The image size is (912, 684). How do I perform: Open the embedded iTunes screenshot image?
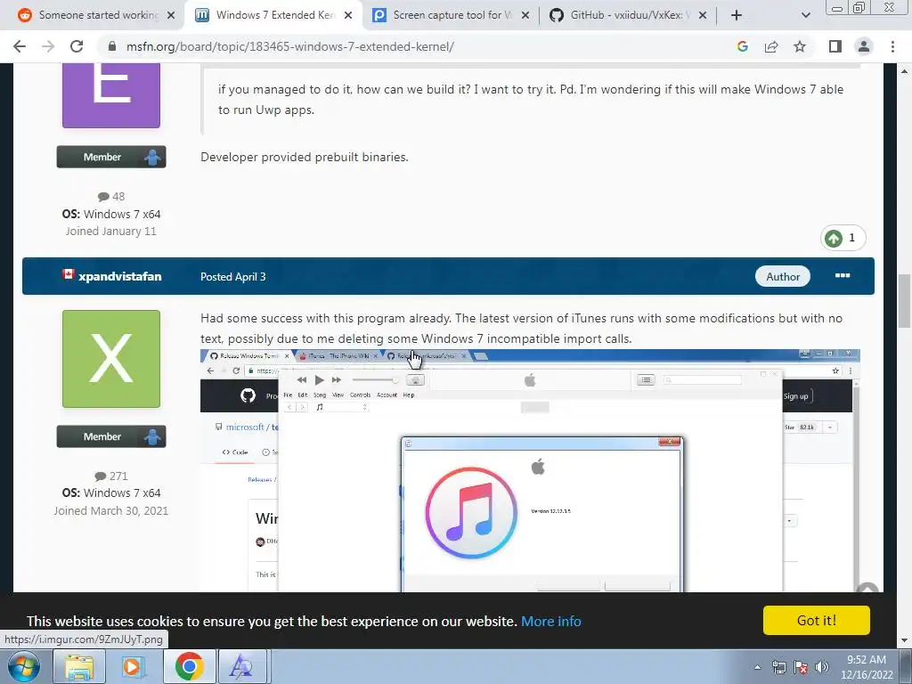click(x=530, y=471)
